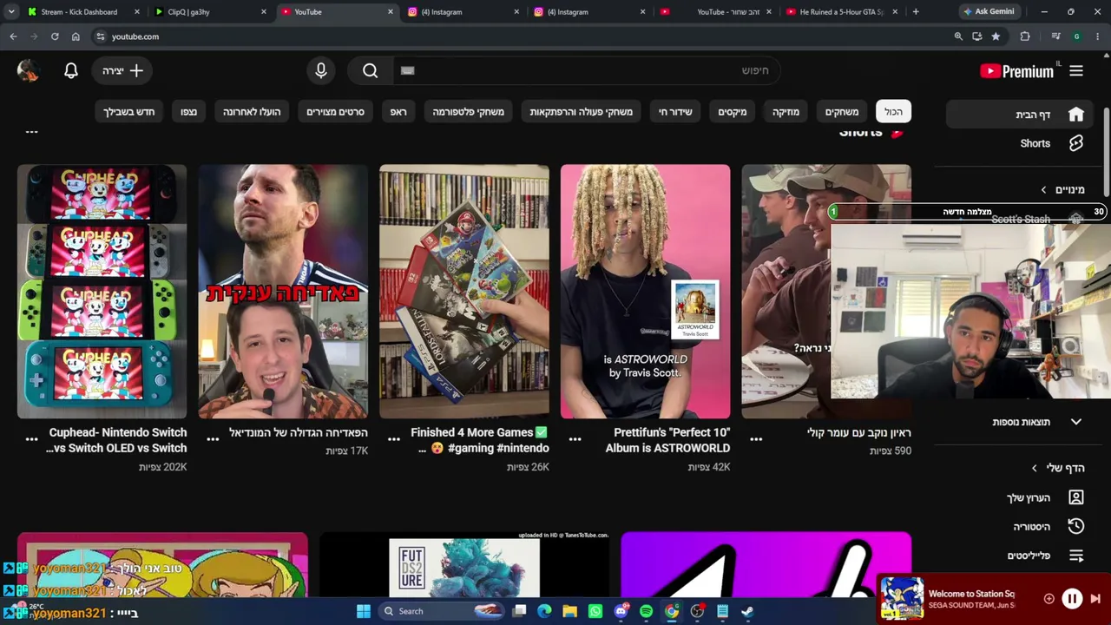This screenshot has width=1111, height=625.
Task: Skip to next track in media widget
Action: tap(1095, 598)
